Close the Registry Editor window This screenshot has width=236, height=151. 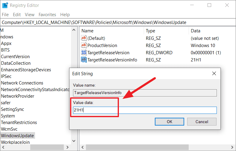(x=227, y=5)
